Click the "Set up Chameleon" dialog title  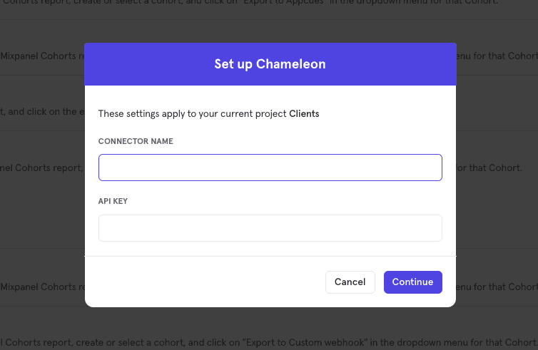(x=270, y=64)
